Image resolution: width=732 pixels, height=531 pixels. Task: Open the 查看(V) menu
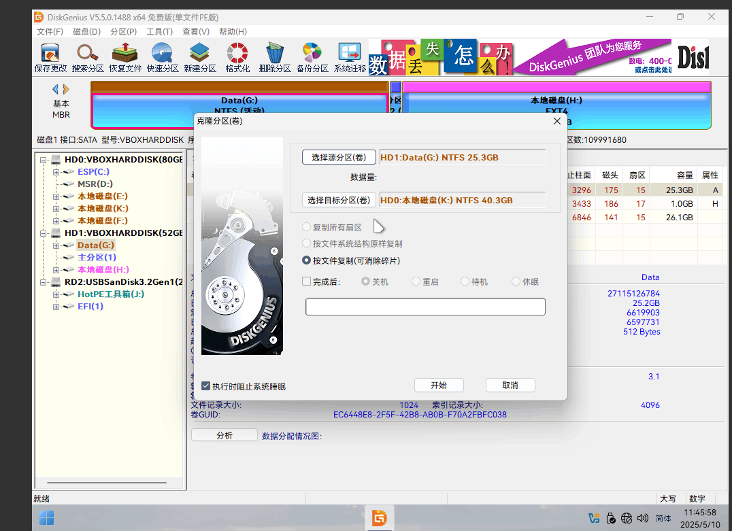pos(196,32)
